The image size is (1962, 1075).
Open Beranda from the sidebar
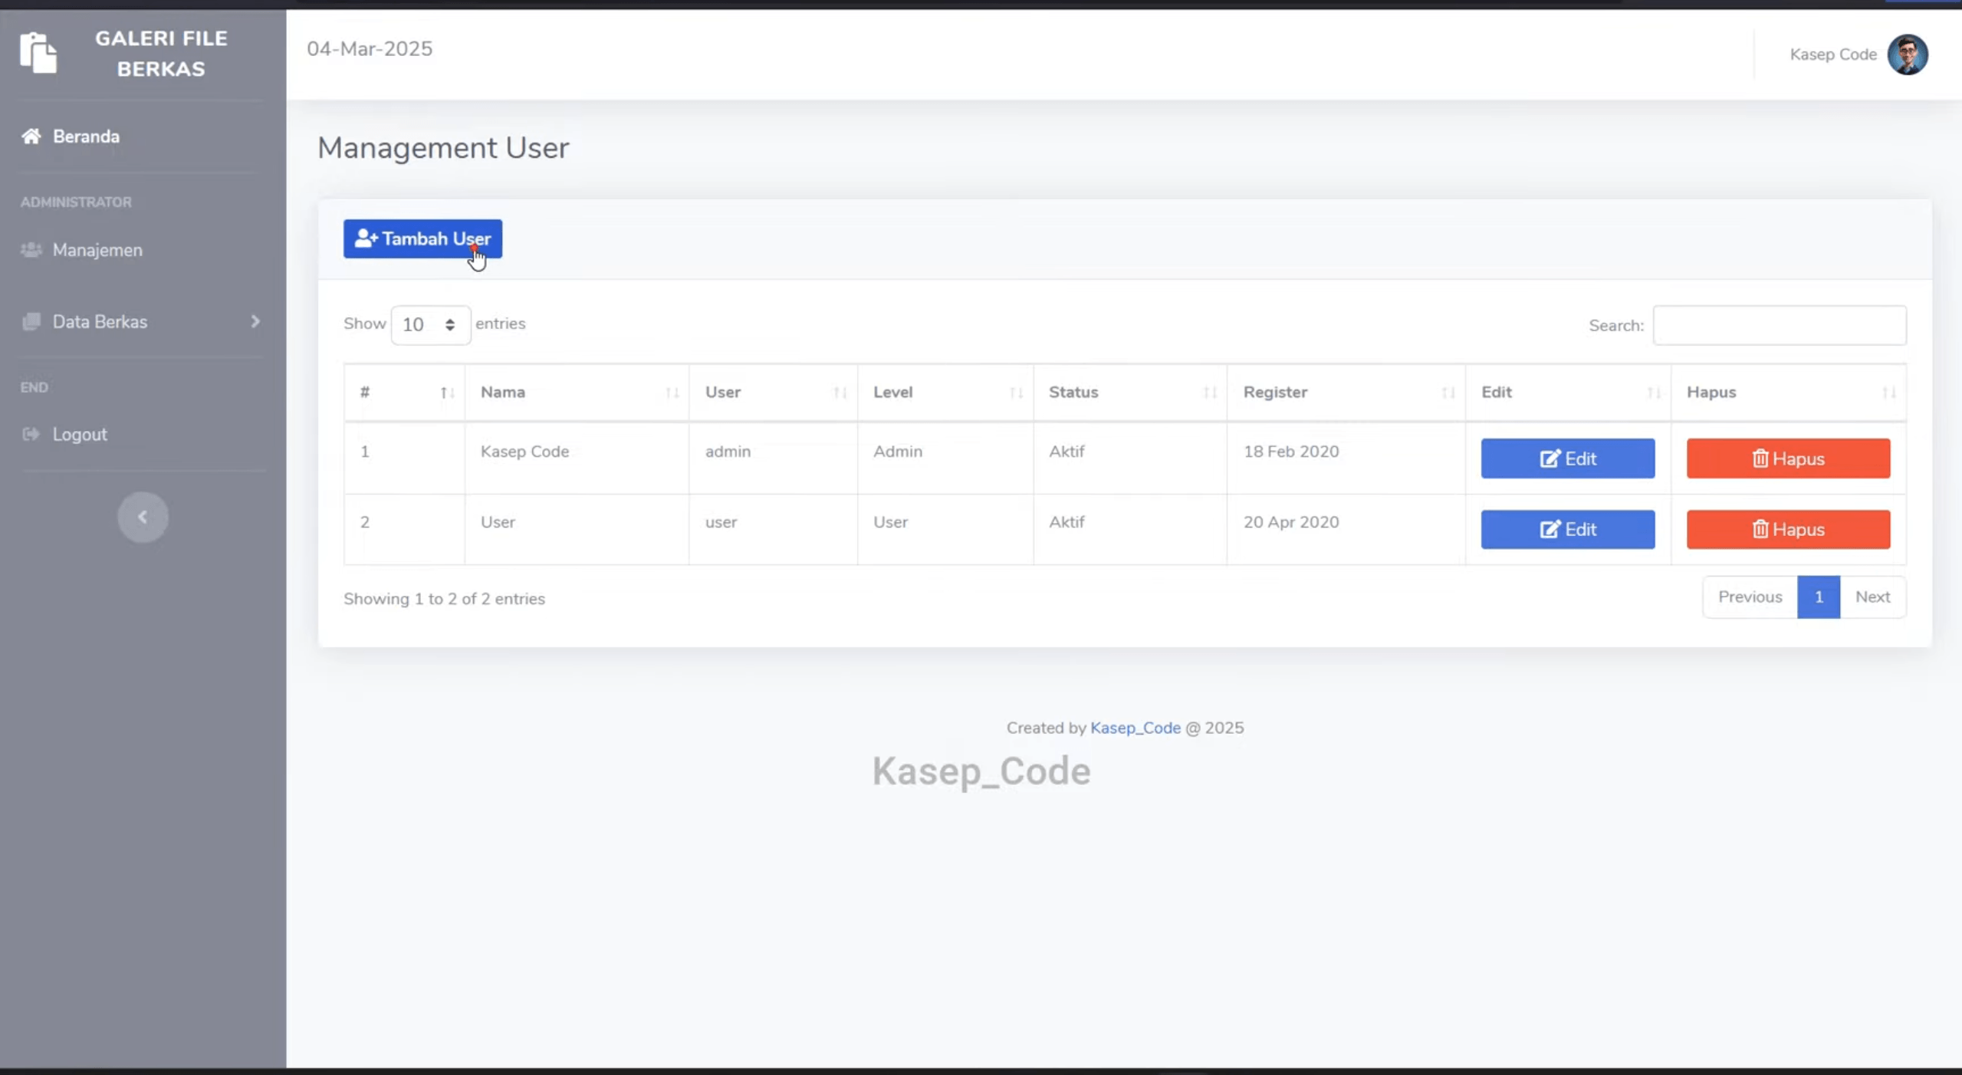pos(71,136)
